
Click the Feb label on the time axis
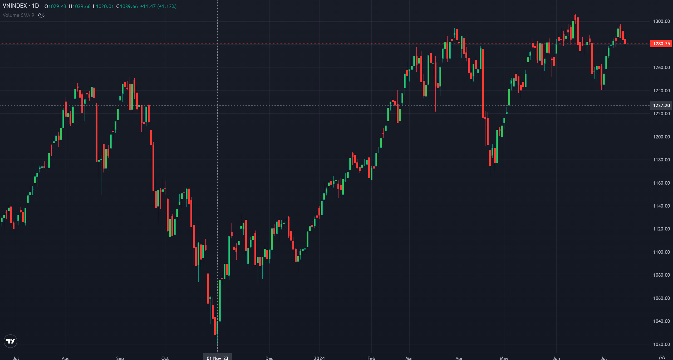click(371, 358)
